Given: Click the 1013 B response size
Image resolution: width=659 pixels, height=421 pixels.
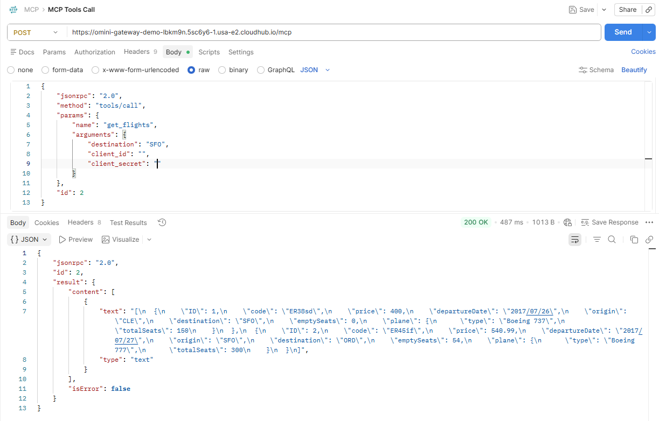Looking at the screenshot, I should [543, 222].
